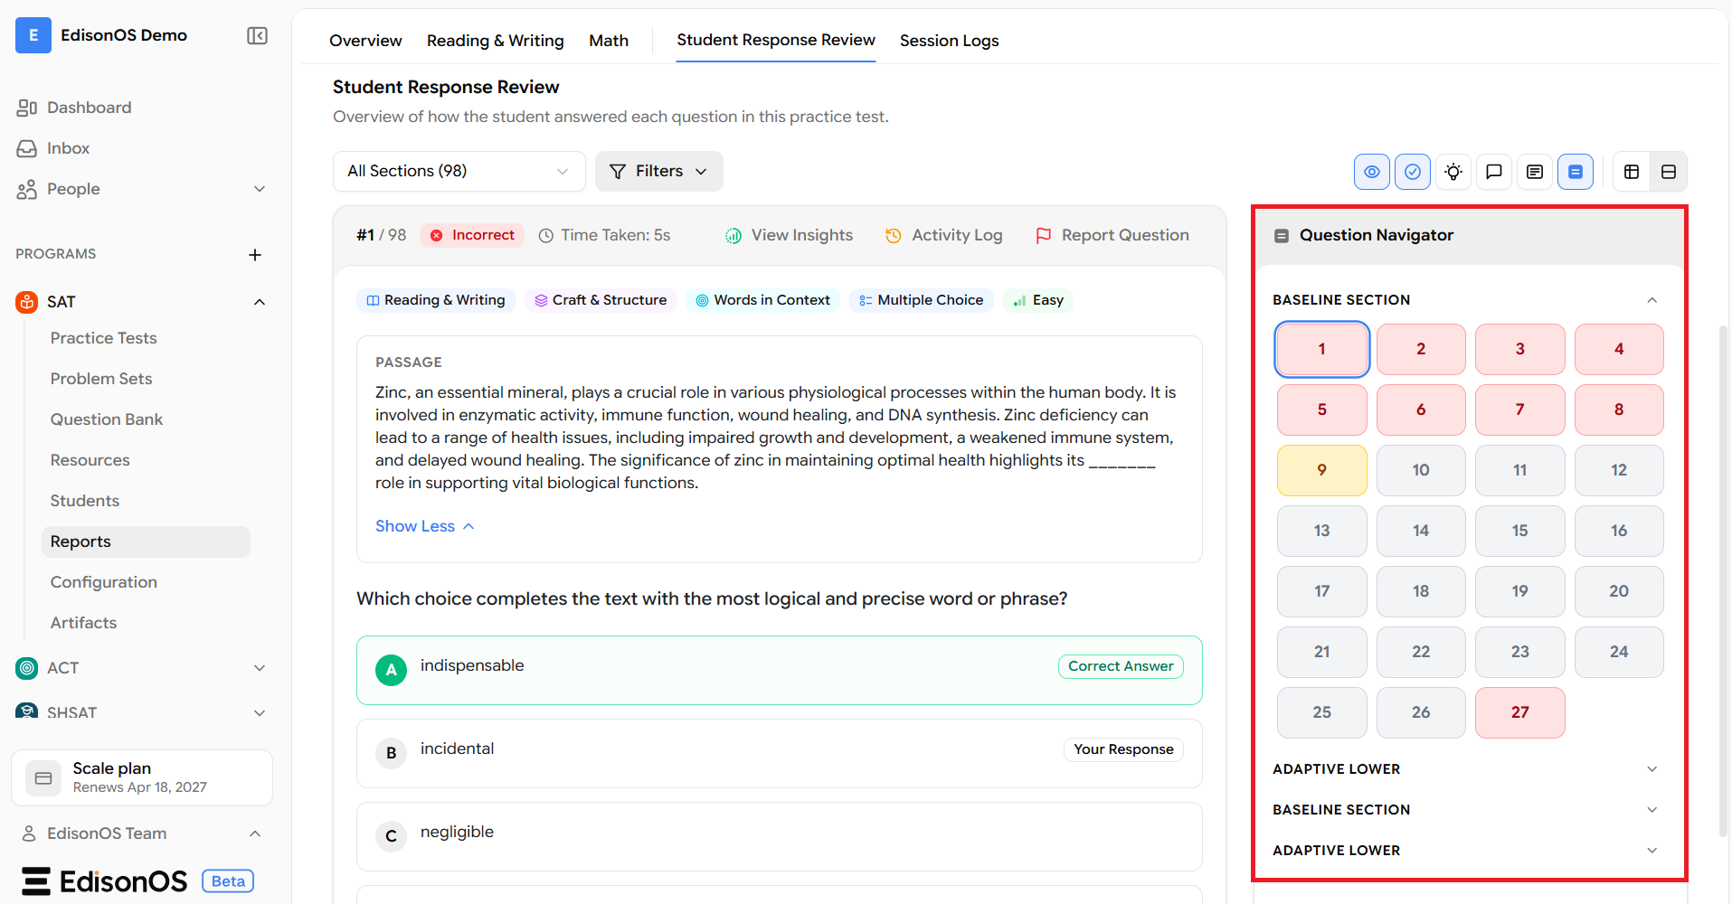Toggle the comment bubble option
Viewport: 1732px width, 904px height.
(x=1494, y=172)
